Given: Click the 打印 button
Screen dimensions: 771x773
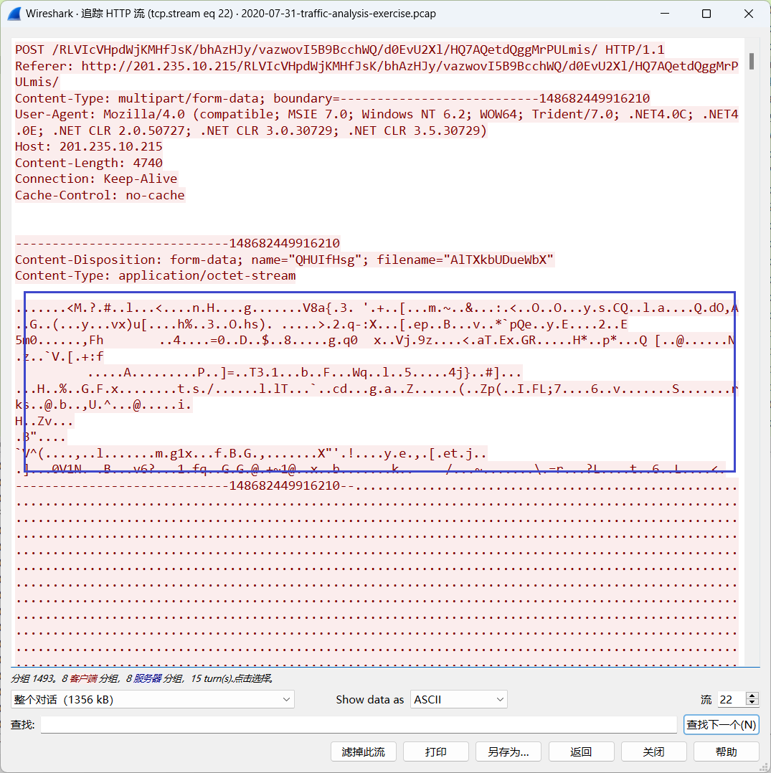Looking at the screenshot, I should (x=435, y=751).
